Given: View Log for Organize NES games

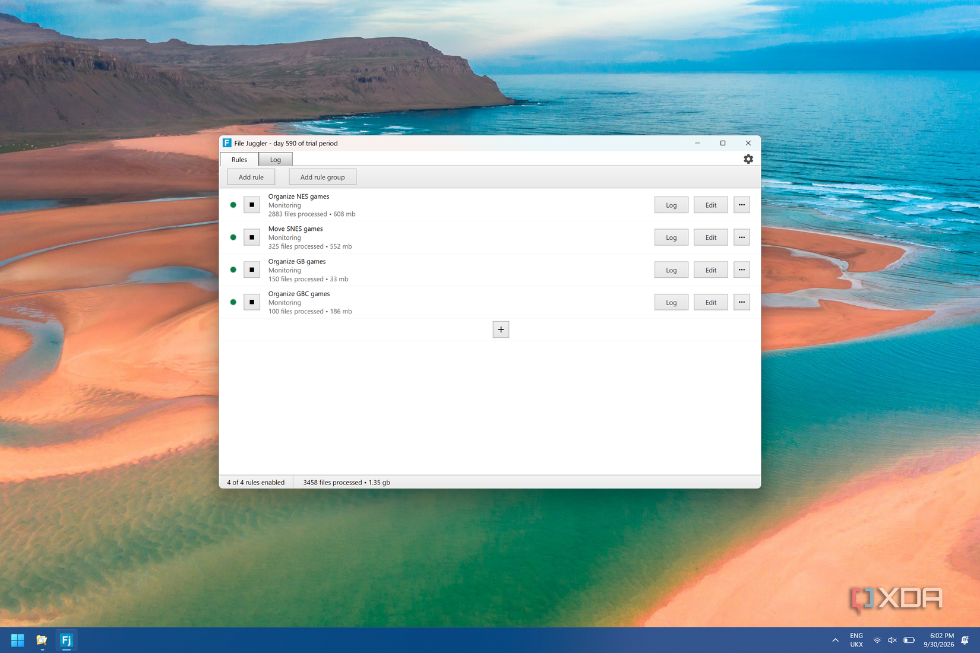Looking at the screenshot, I should click(671, 205).
